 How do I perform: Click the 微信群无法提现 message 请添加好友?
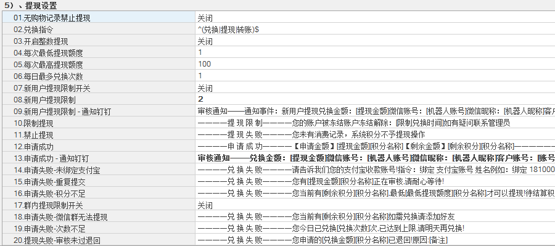tap(326, 216)
